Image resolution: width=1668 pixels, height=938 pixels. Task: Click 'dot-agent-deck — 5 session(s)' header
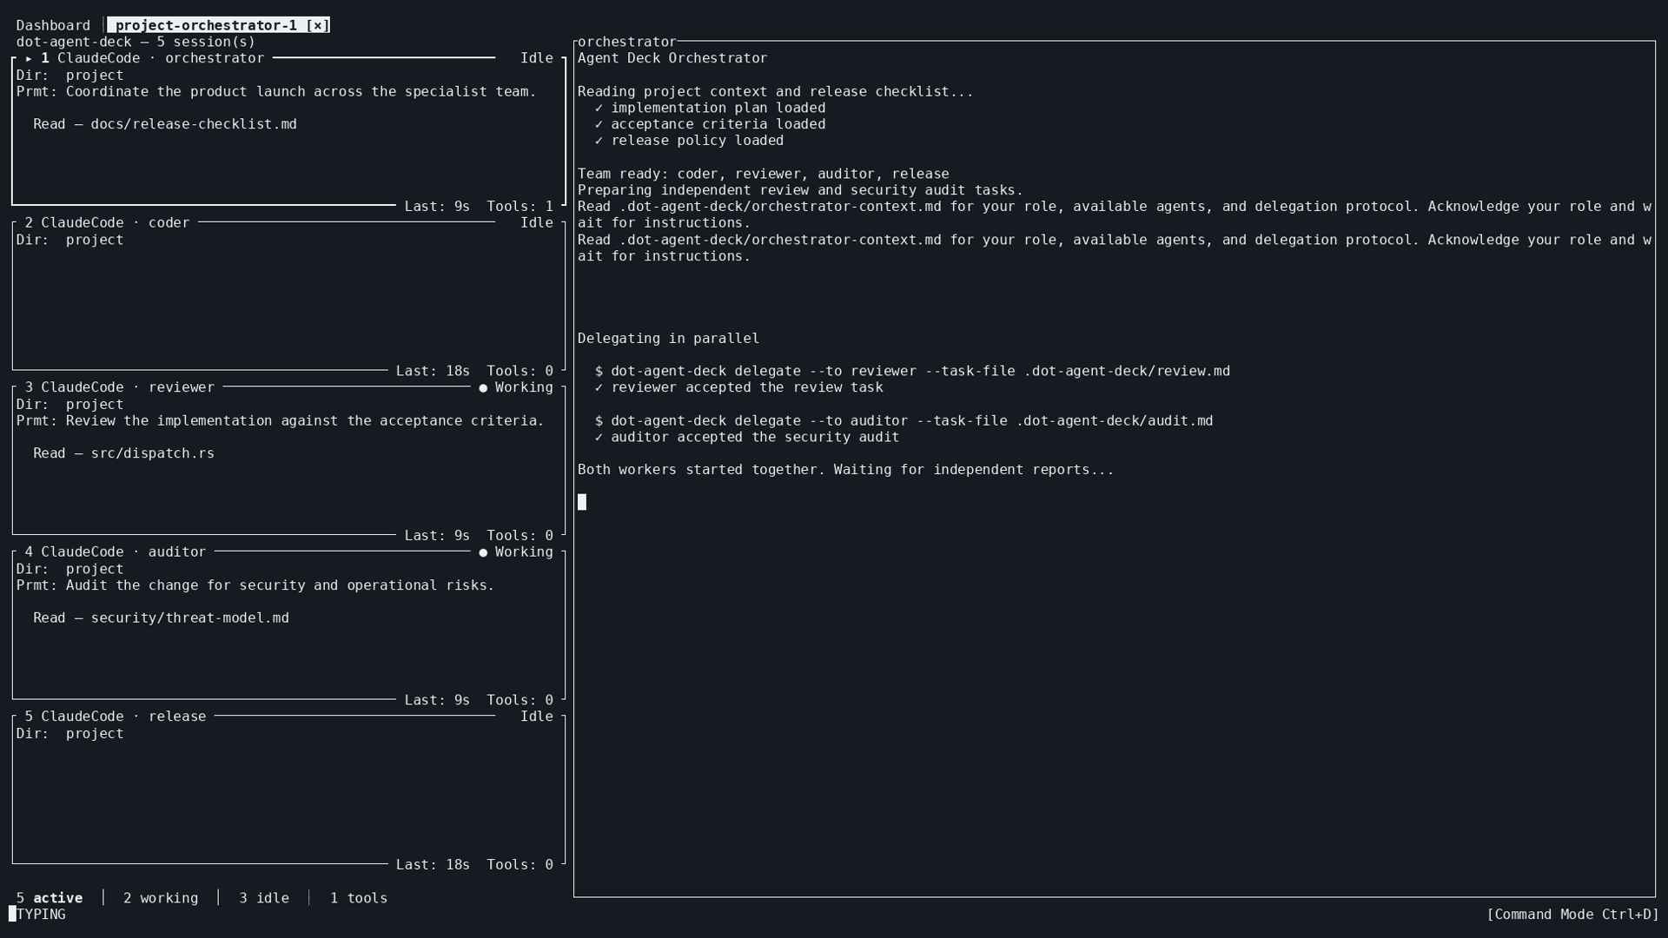click(x=136, y=42)
